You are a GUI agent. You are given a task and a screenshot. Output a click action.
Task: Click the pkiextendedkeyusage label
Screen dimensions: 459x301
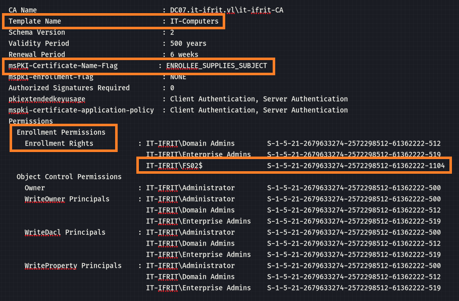point(47,99)
